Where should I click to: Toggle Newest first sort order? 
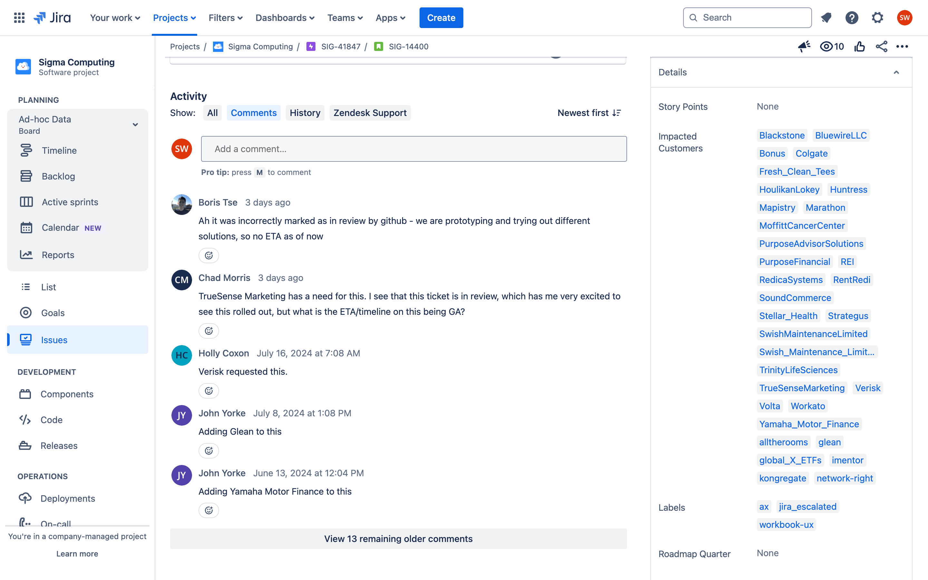[589, 113]
